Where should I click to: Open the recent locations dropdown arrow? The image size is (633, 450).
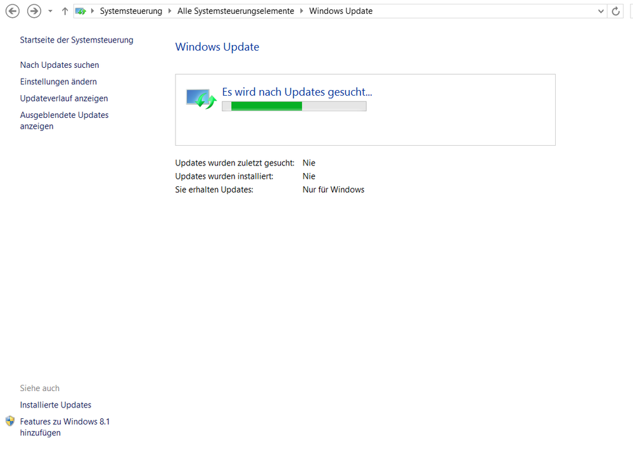(50, 11)
